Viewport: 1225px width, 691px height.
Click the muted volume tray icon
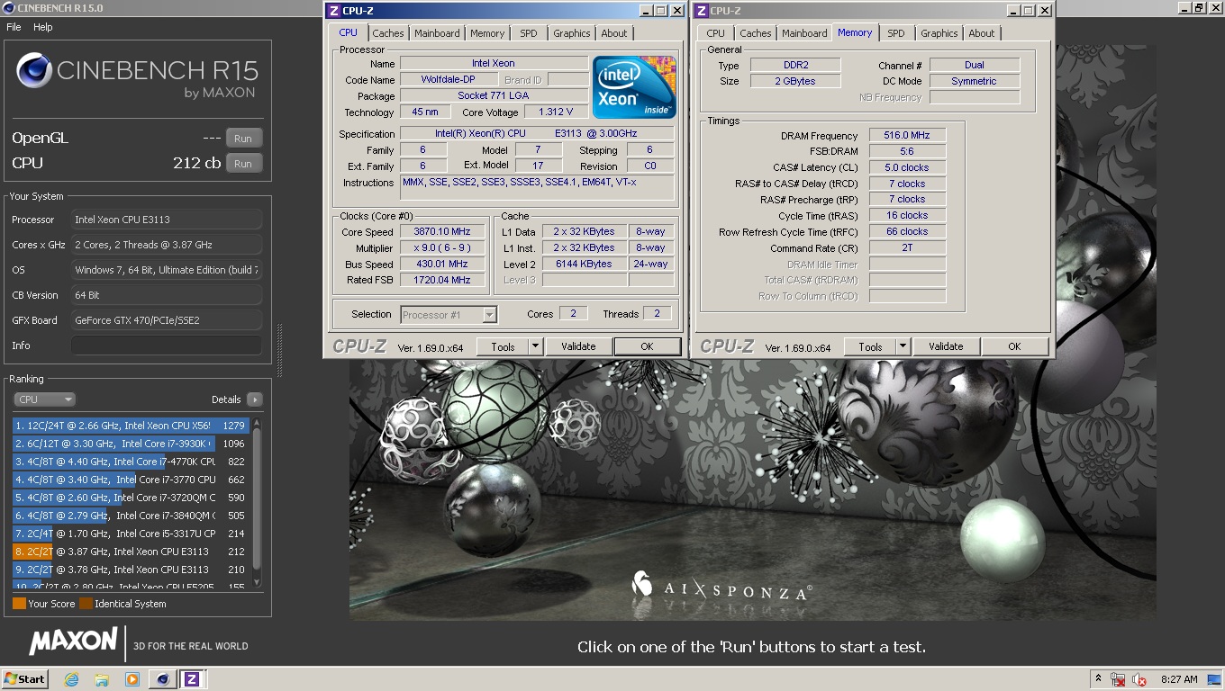click(1139, 679)
